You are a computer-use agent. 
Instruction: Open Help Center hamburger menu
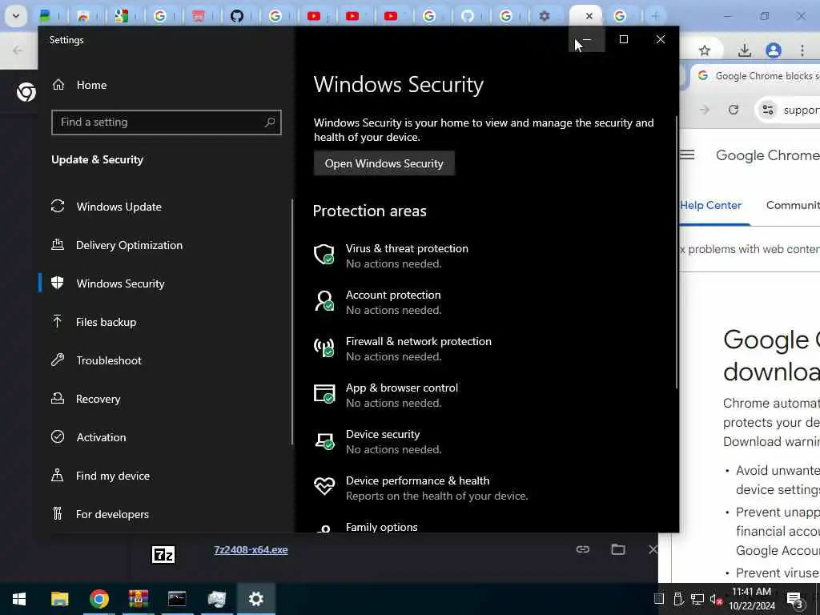tap(687, 155)
